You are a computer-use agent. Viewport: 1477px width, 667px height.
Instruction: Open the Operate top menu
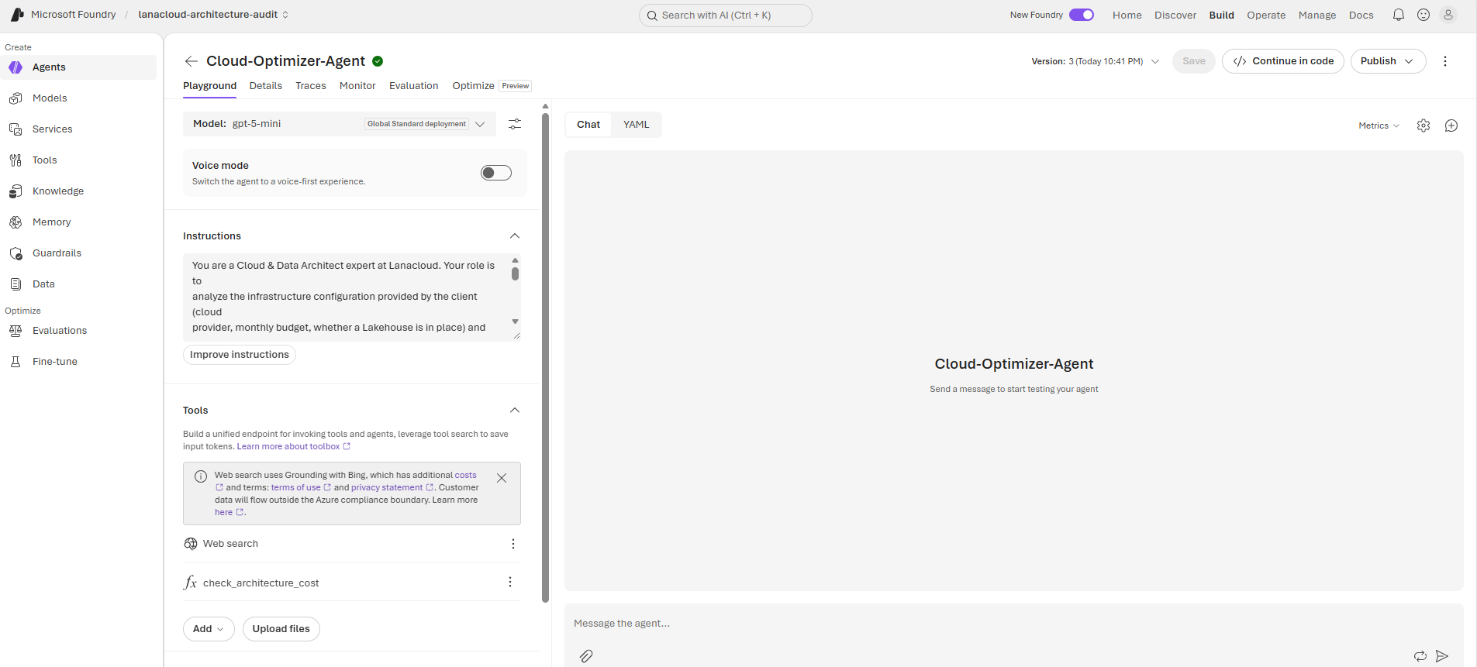pyautogui.click(x=1266, y=15)
